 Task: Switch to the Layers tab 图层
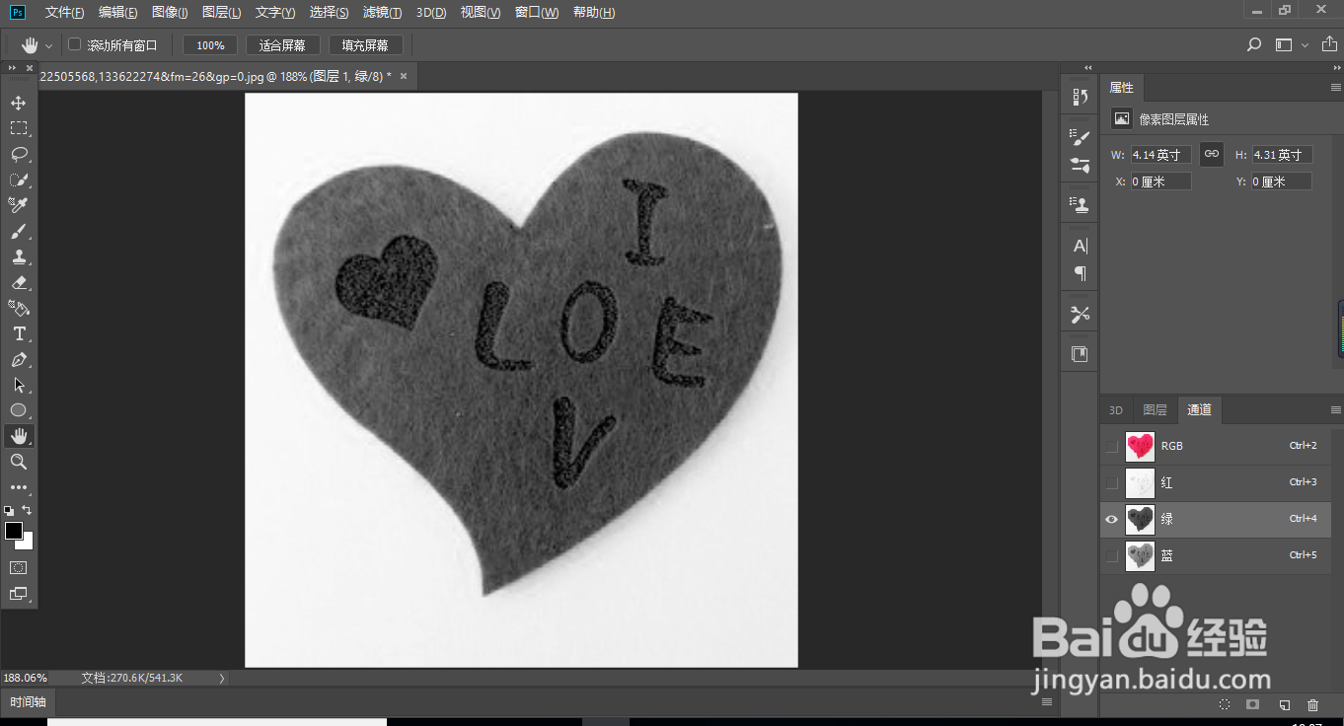tap(1155, 410)
